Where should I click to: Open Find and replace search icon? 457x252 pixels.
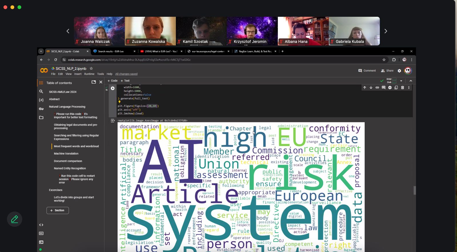(41, 92)
